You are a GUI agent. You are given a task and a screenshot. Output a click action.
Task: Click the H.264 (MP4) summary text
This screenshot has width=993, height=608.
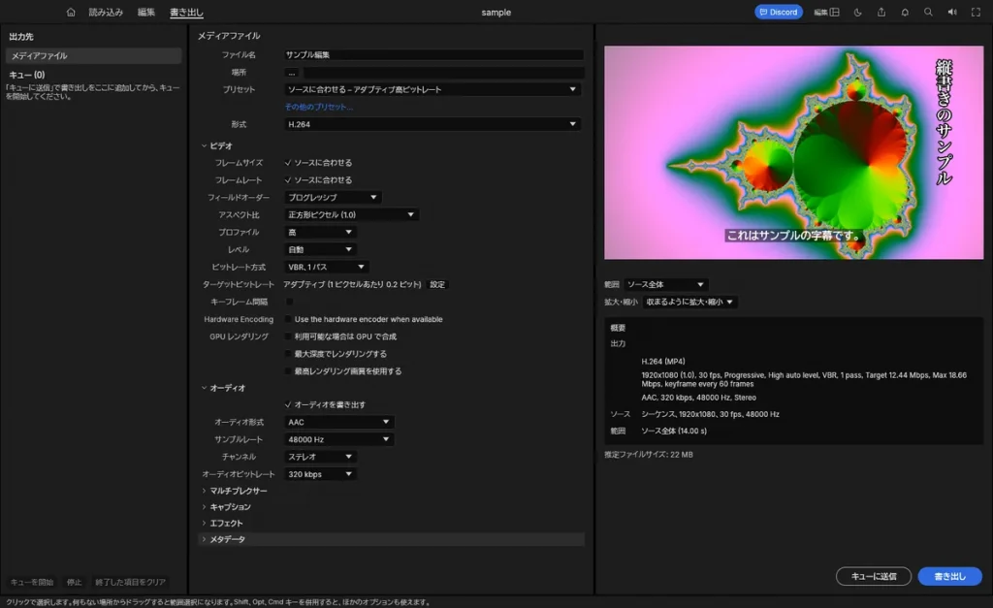663,361
